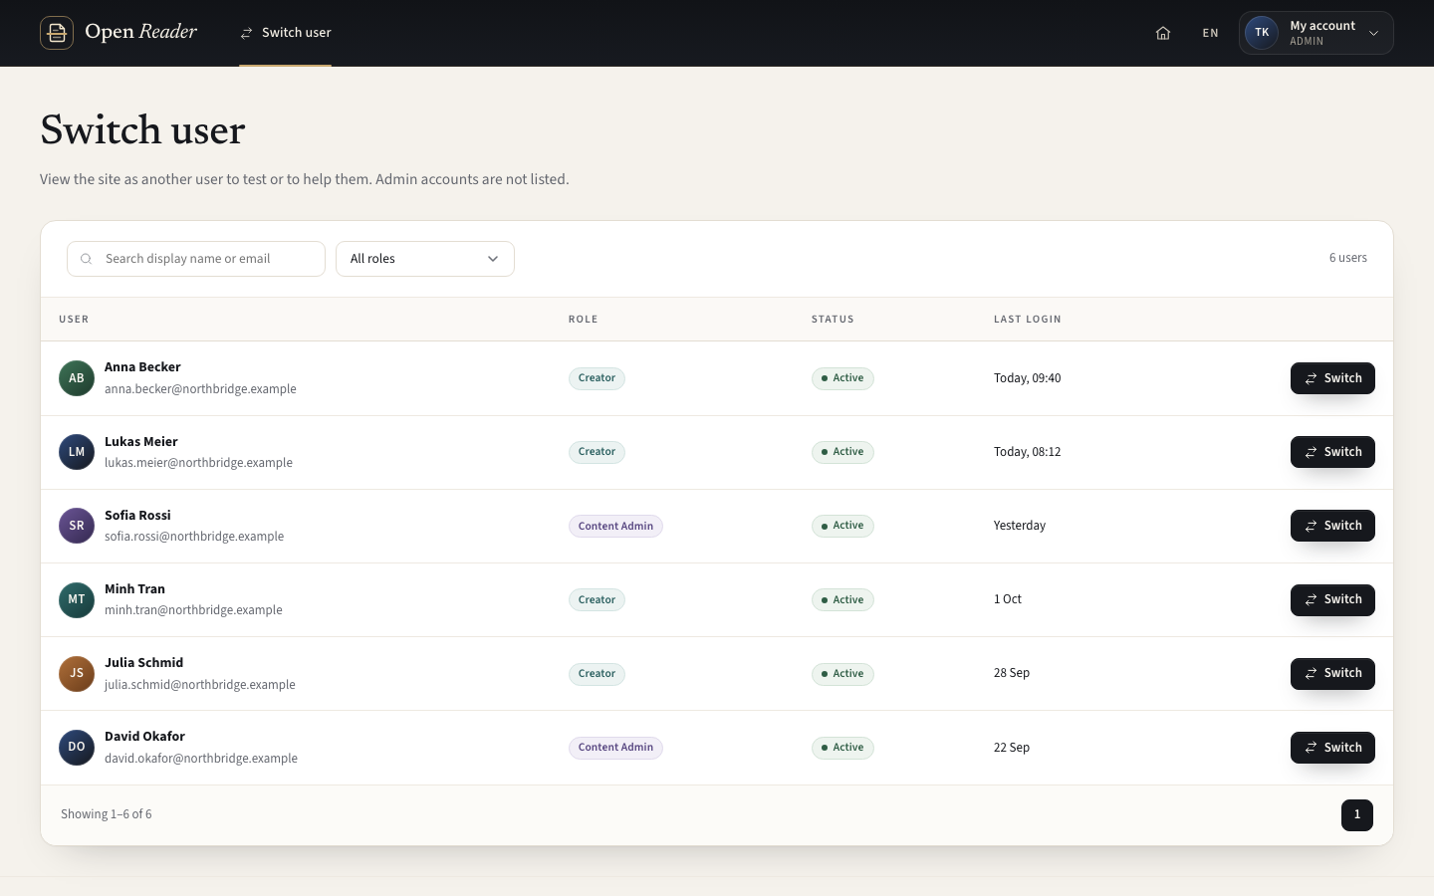
Task: Switch to Lukas Meier's account
Action: click(1332, 452)
